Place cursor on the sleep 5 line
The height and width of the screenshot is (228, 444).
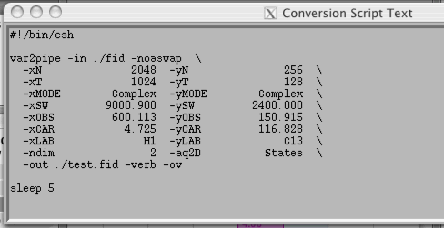coord(32,188)
